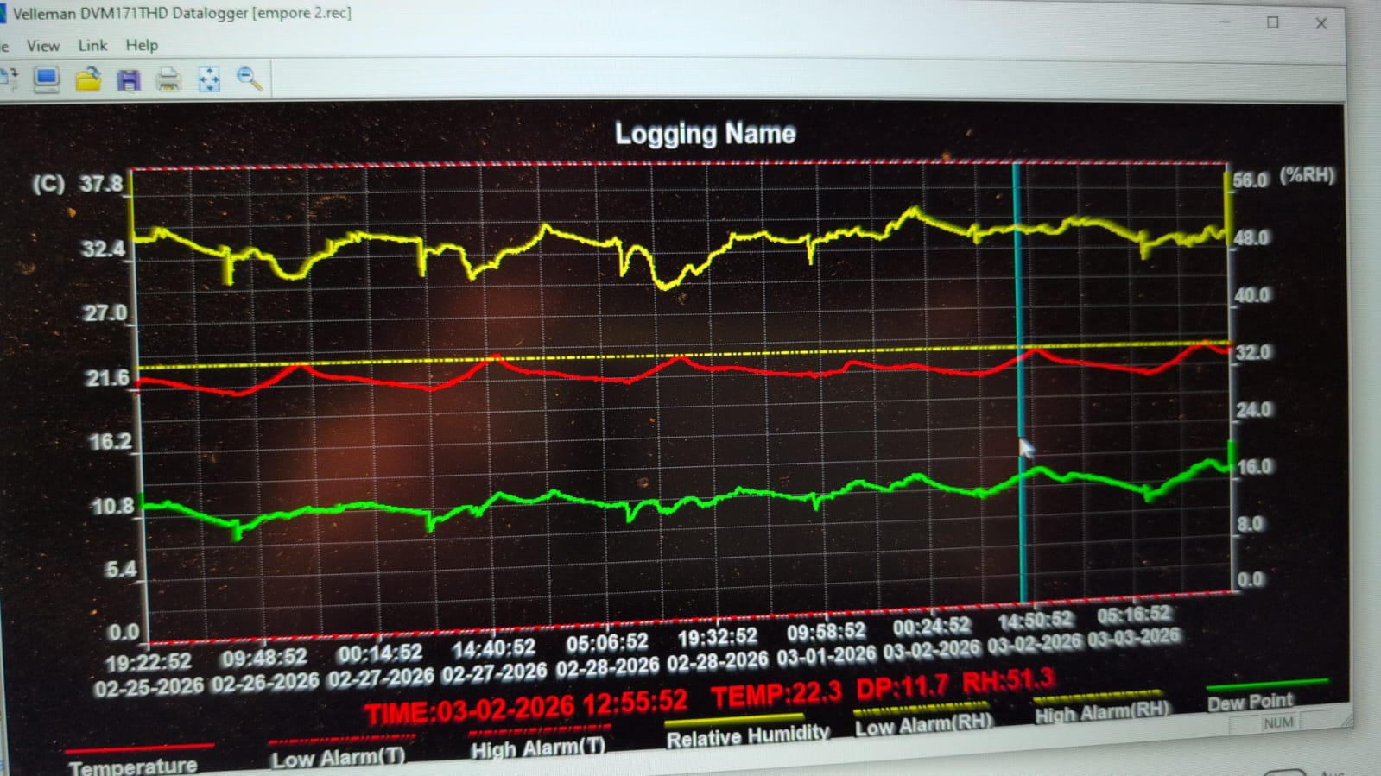
Task: Click the Low Alarm(T) legend entry
Action: 338,758
